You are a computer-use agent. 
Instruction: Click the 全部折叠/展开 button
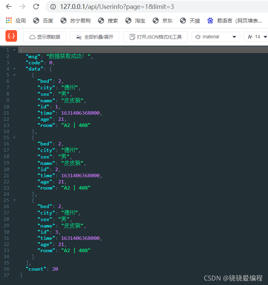(95, 37)
